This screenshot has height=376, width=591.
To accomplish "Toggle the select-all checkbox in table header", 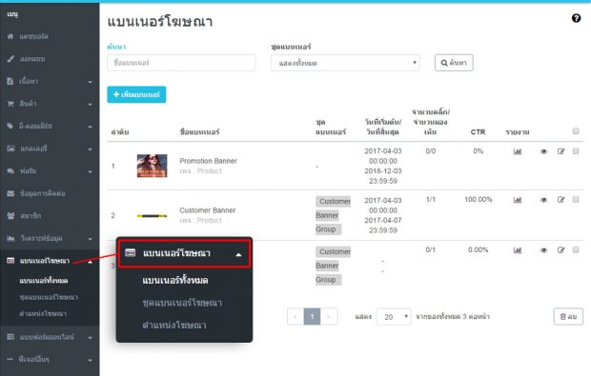I will click(576, 131).
